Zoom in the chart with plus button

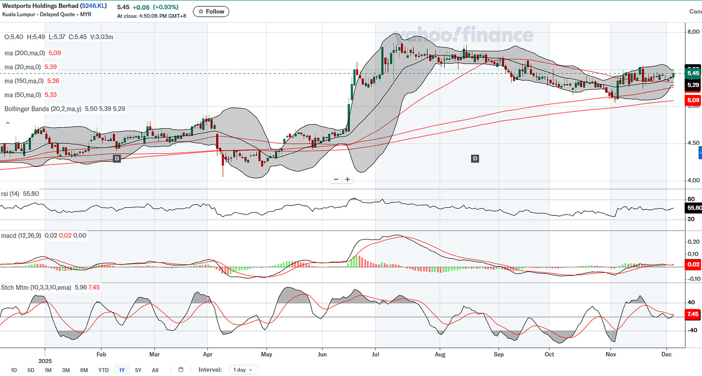point(347,179)
